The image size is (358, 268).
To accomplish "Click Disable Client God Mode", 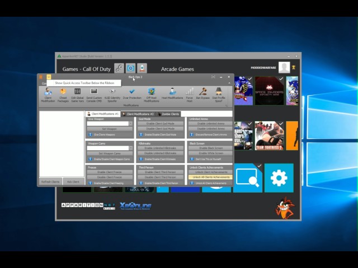I will (x=161, y=129).
